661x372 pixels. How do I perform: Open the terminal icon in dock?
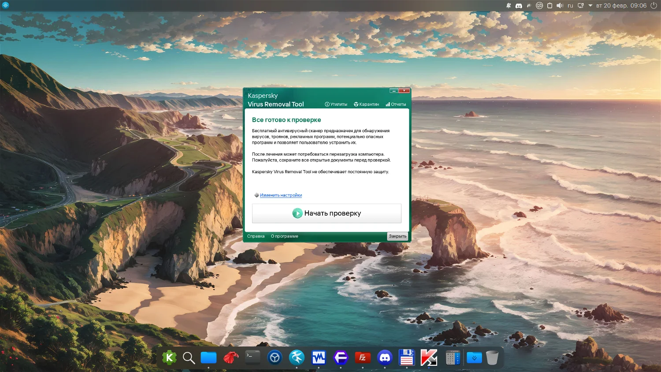coord(253,357)
